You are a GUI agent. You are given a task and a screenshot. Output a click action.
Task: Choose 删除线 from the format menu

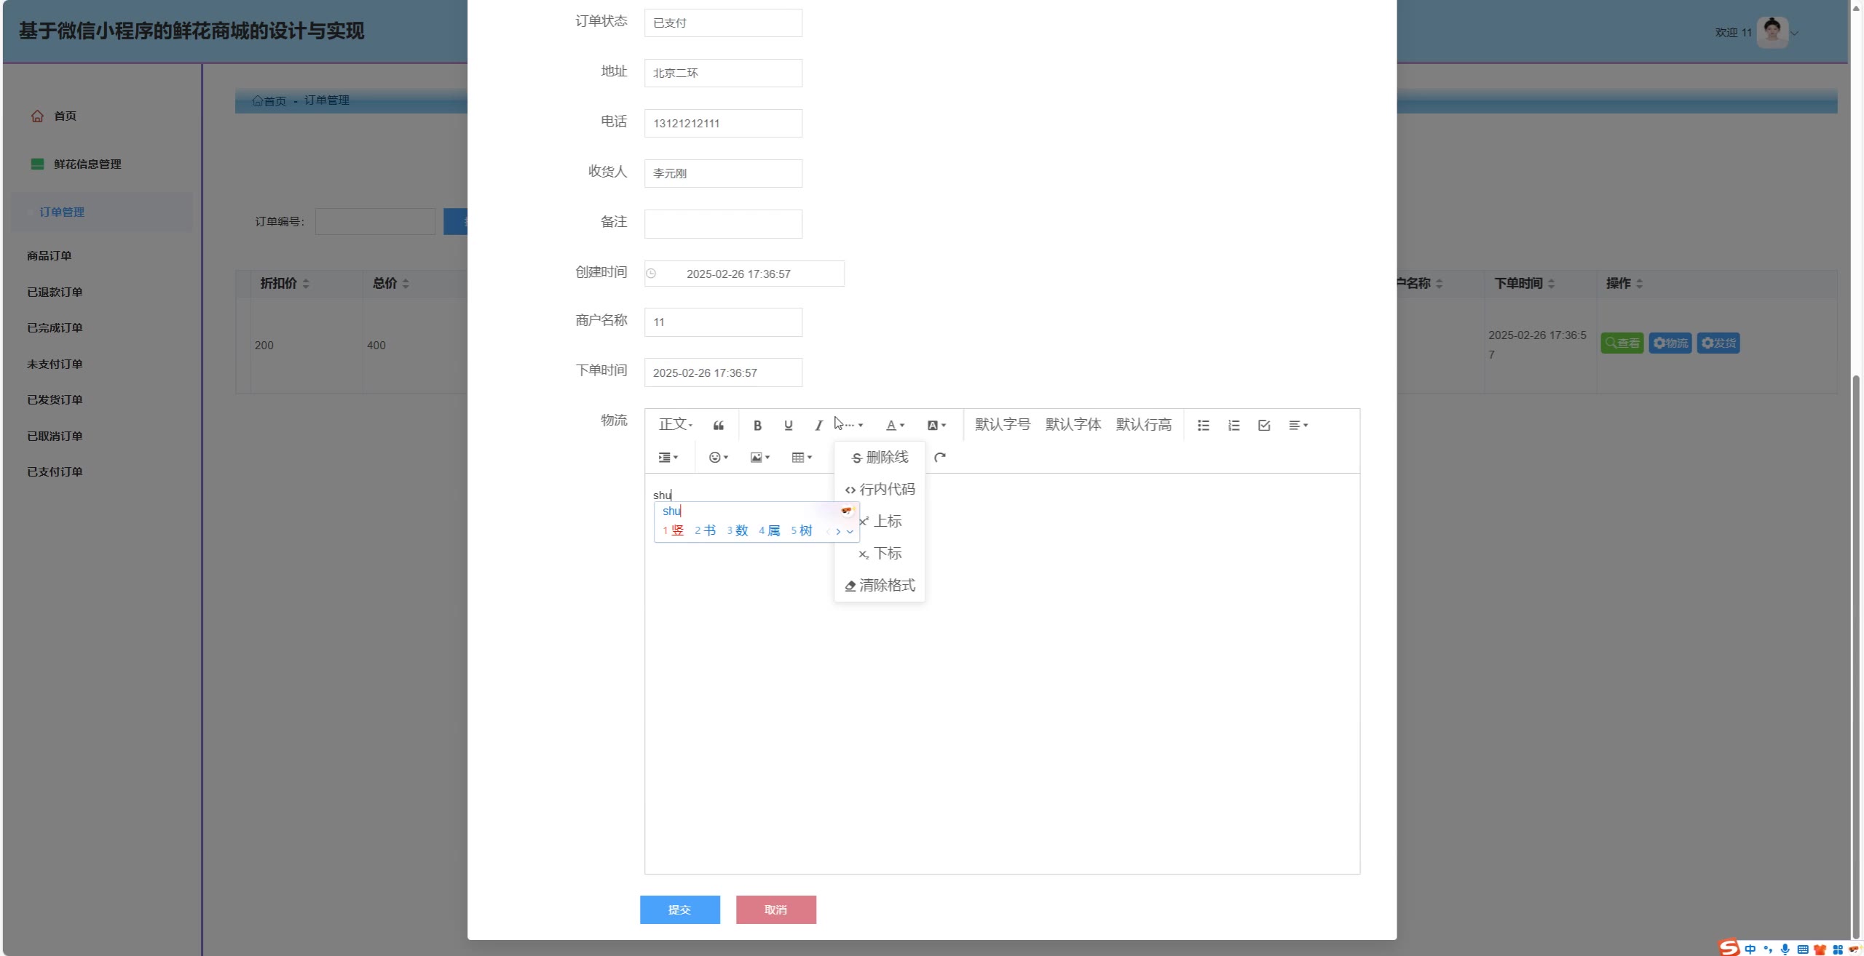880,458
